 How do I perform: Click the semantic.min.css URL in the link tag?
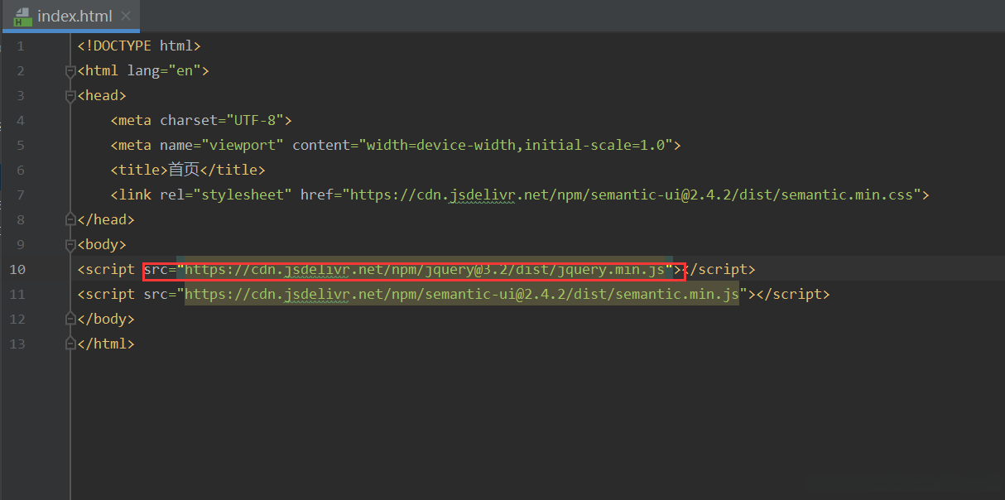pyautogui.click(x=632, y=195)
